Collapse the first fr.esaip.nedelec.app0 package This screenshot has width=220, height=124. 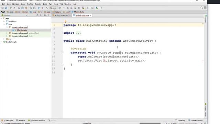[7, 27]
